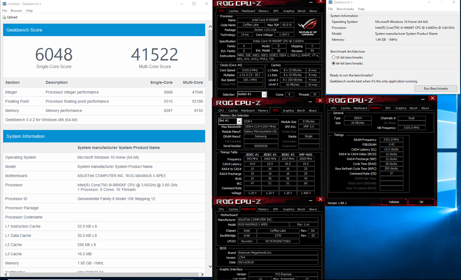Open the Slot #1 memory slot dropdown
Image resolution: width=461 pixels, height=280 pixels.
239,121
